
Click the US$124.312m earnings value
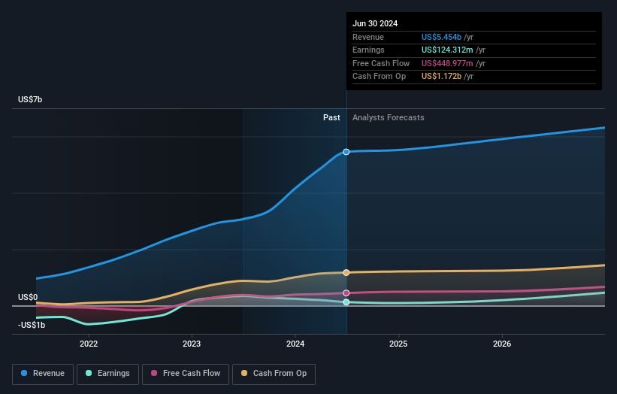tap(447, 50)
